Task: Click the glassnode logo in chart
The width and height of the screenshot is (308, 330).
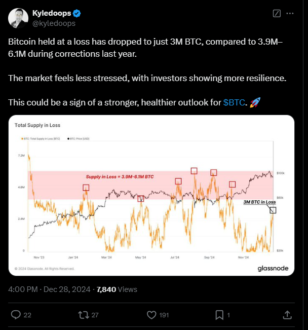Action: pos(273,269)
